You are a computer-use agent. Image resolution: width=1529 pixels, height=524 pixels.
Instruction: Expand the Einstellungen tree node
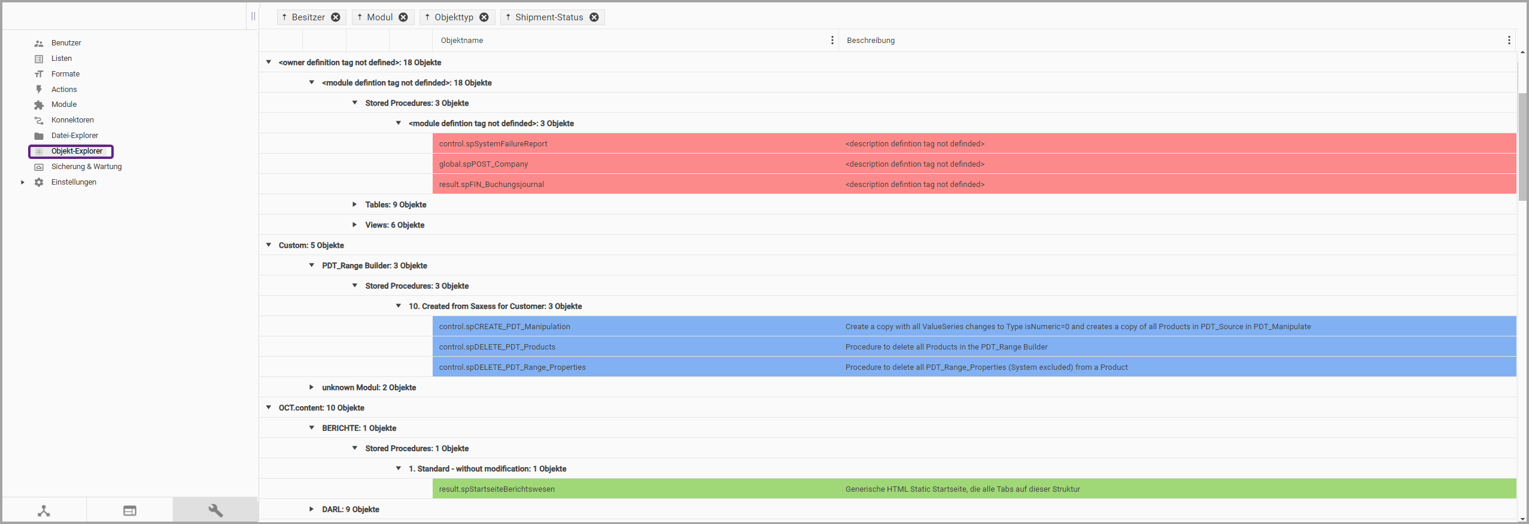23,182
